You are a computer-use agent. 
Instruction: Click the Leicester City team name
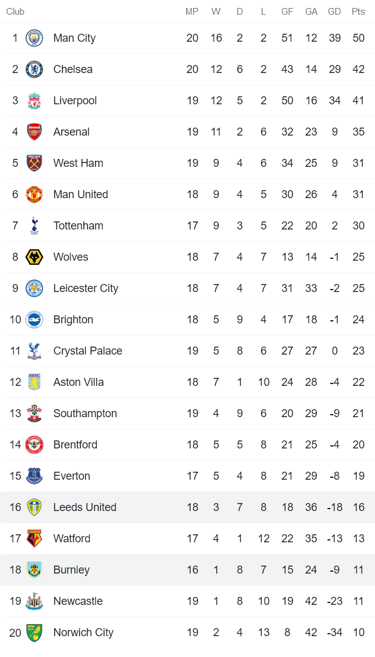85,288
